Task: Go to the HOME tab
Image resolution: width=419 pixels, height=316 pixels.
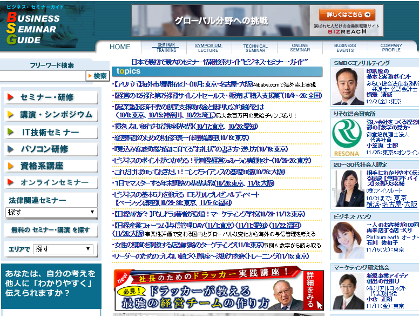Action: click(x=120, y=47)
